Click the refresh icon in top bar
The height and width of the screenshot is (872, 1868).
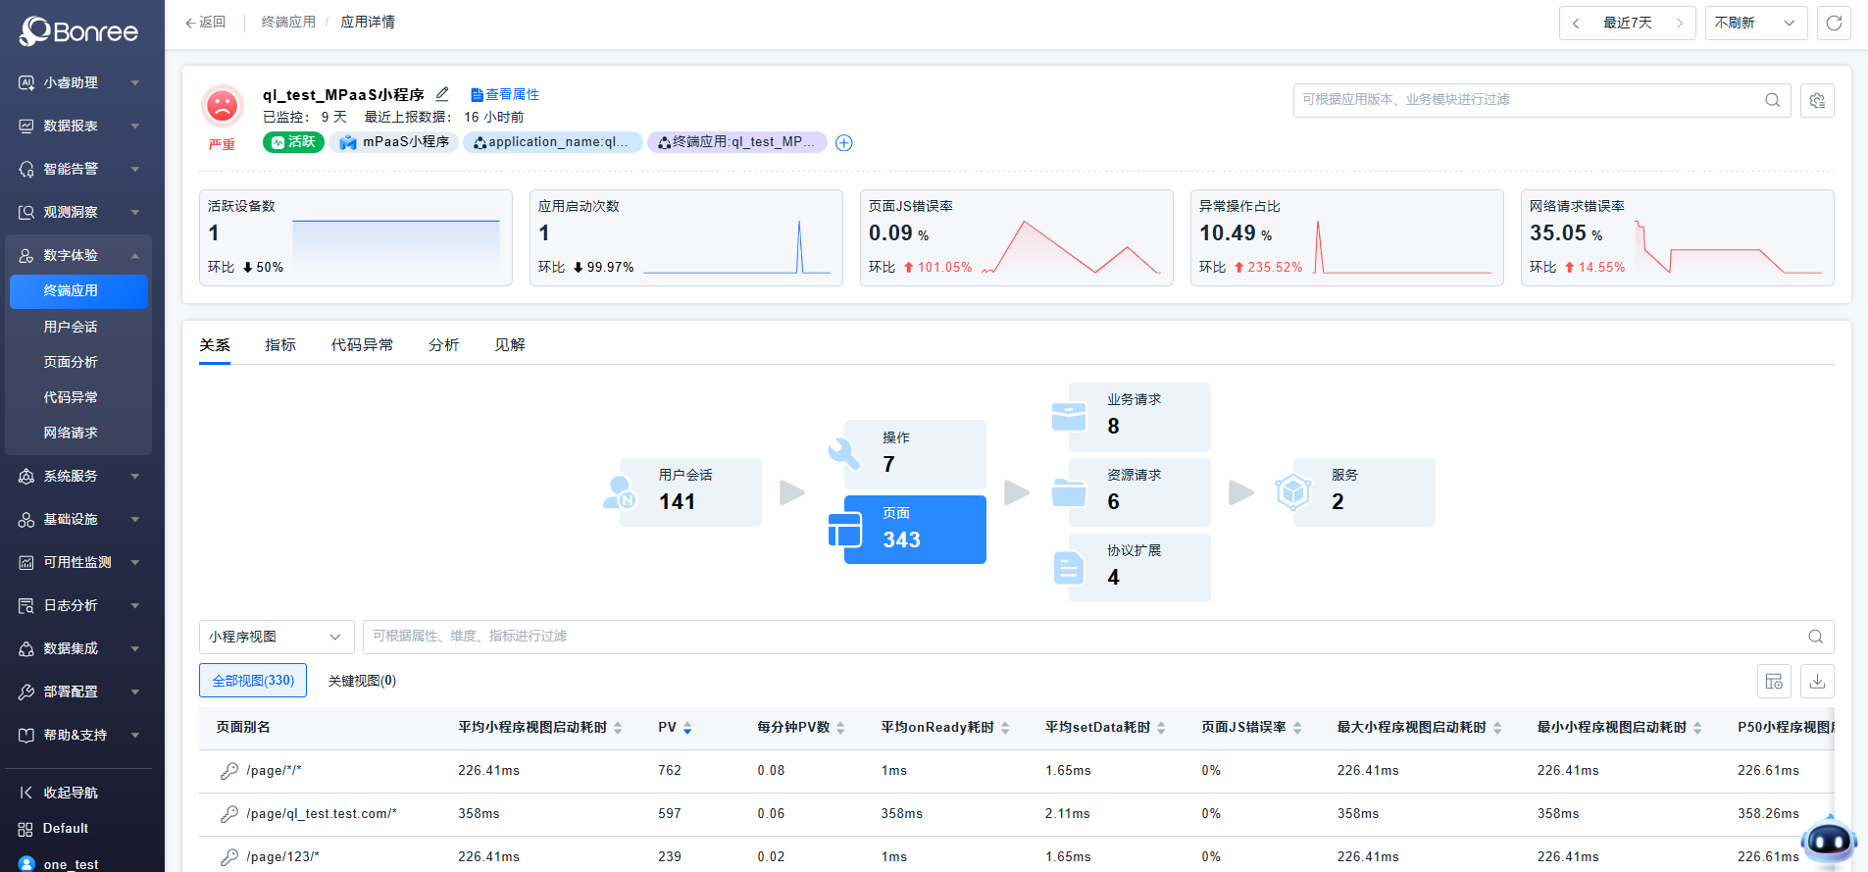pos(1834,23)
